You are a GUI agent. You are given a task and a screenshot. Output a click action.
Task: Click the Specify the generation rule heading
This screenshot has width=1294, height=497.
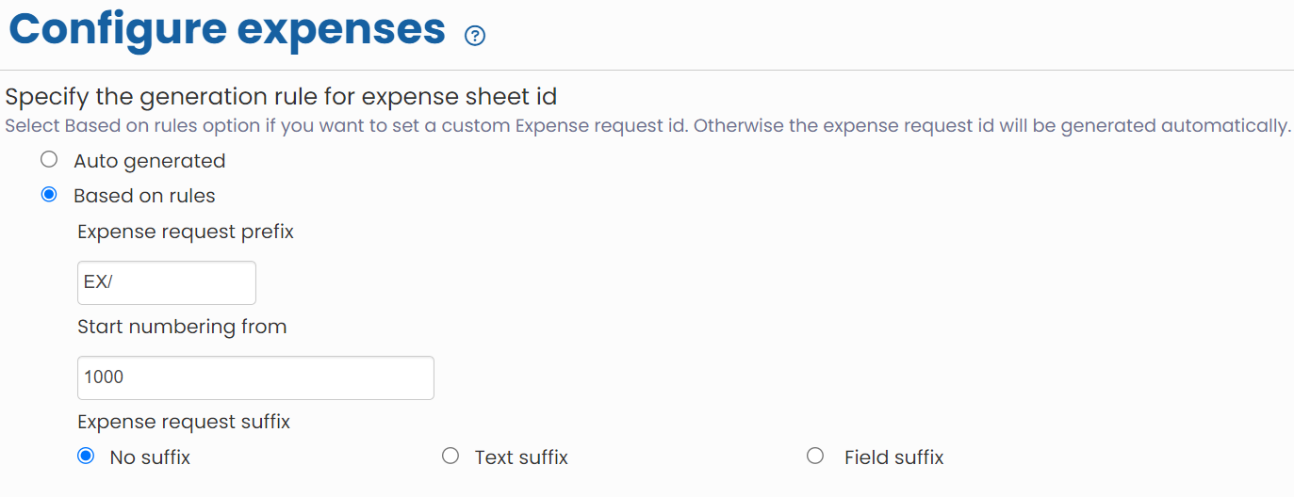281,96
